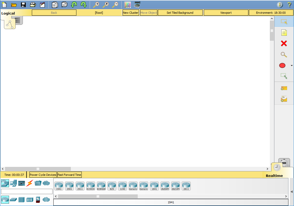
Task: Open the drawing palette icon
Action: [x=128, y=5]
